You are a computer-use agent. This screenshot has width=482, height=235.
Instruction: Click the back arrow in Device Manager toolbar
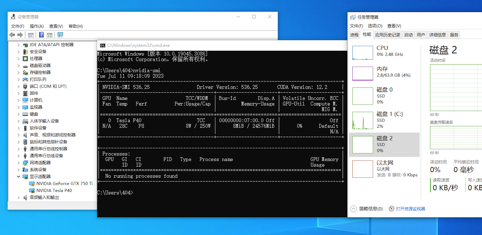click(x=12, y=35)
